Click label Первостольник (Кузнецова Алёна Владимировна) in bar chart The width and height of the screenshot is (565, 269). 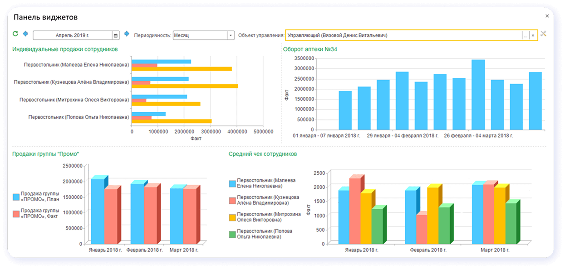point(72,82)
